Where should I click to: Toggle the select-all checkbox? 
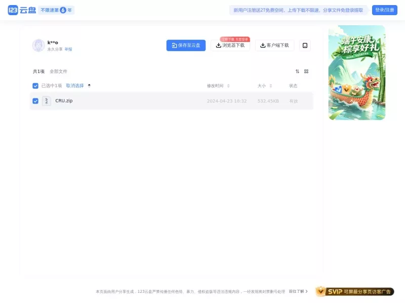click(x=35, y=86)
